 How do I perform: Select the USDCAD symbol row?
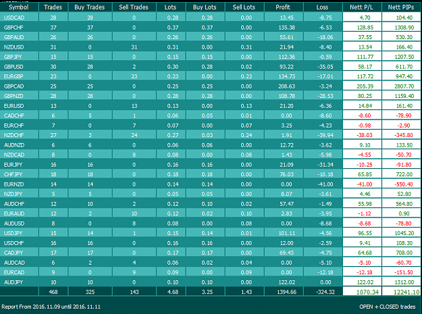pyautogui.click(x=211, y=18)
